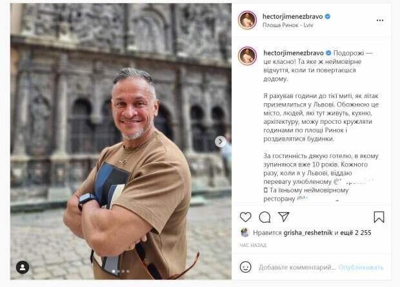
Task: Open the three-dot more options menu
Action: click(x=380, y=21)
